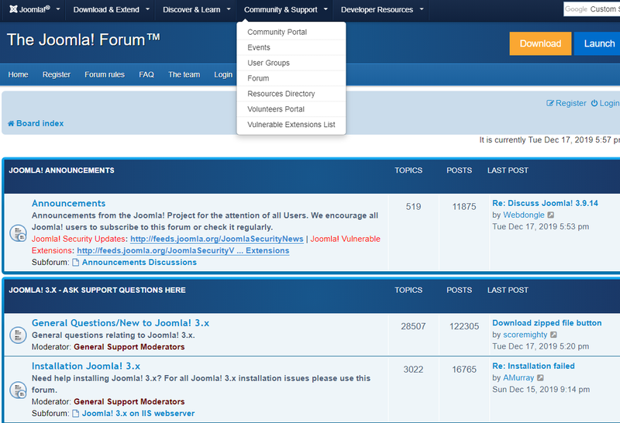Click Login in the forum navigation bar
Viewport: 620px width, 423px height.
pyautogui.click(x=223, y=74)
